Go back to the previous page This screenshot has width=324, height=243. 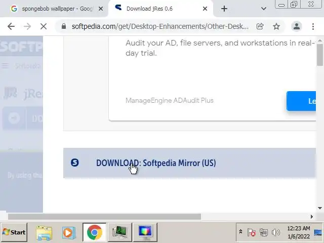11,26
